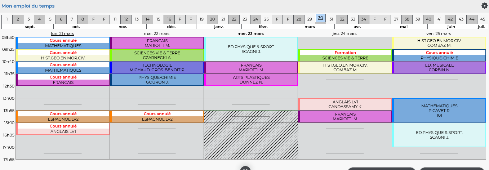Go to week 11
The height and width of the screenshot is (170, 489).
[115, 19]
